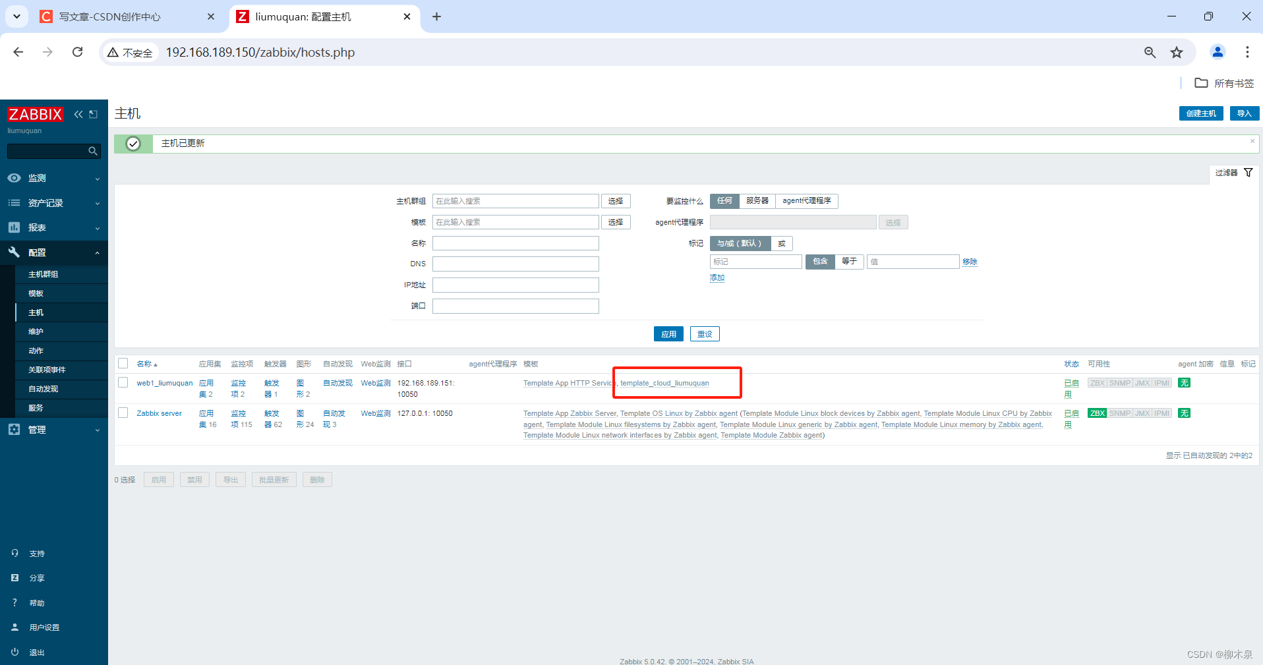
Task: Select 与/或 (默认) tag mode
Action: (x=740, y=243)
